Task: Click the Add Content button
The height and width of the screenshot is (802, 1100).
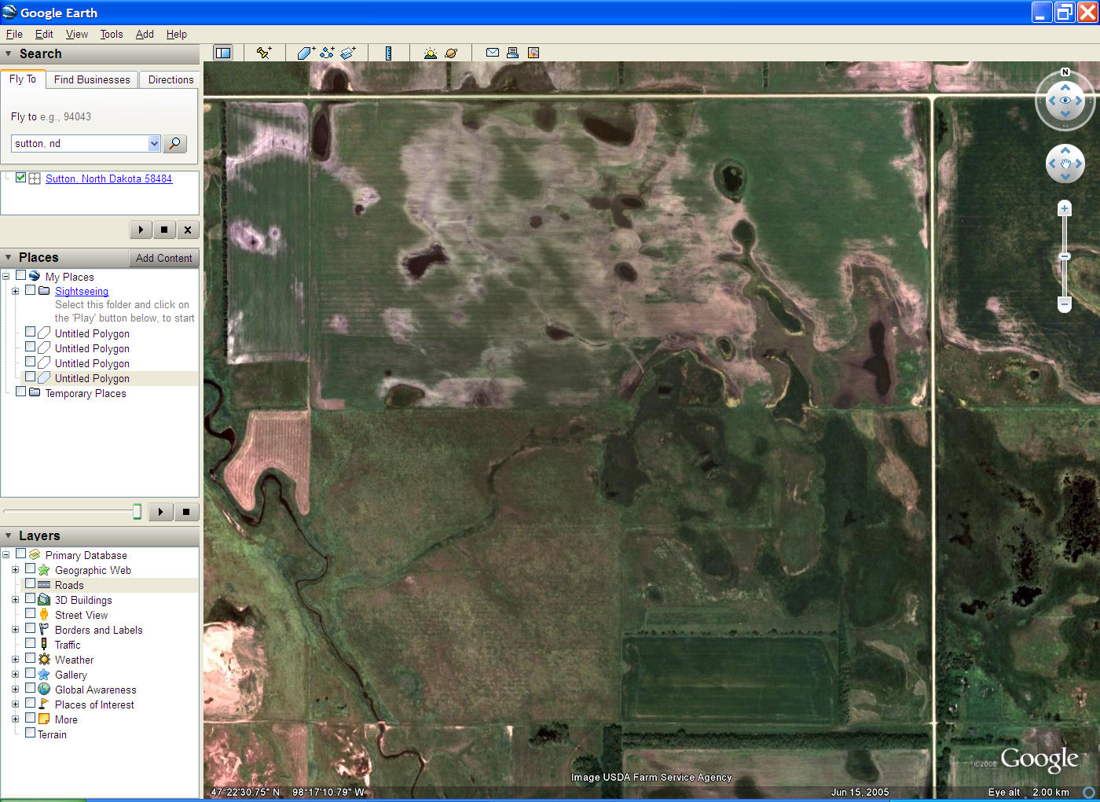Action: pos(163,258)
